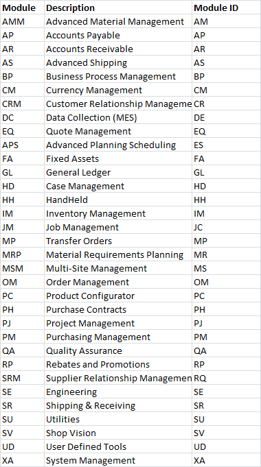The image size is (261, 467).
Task: Select the Accounts Payable description cell
Action: pos(118,35)
